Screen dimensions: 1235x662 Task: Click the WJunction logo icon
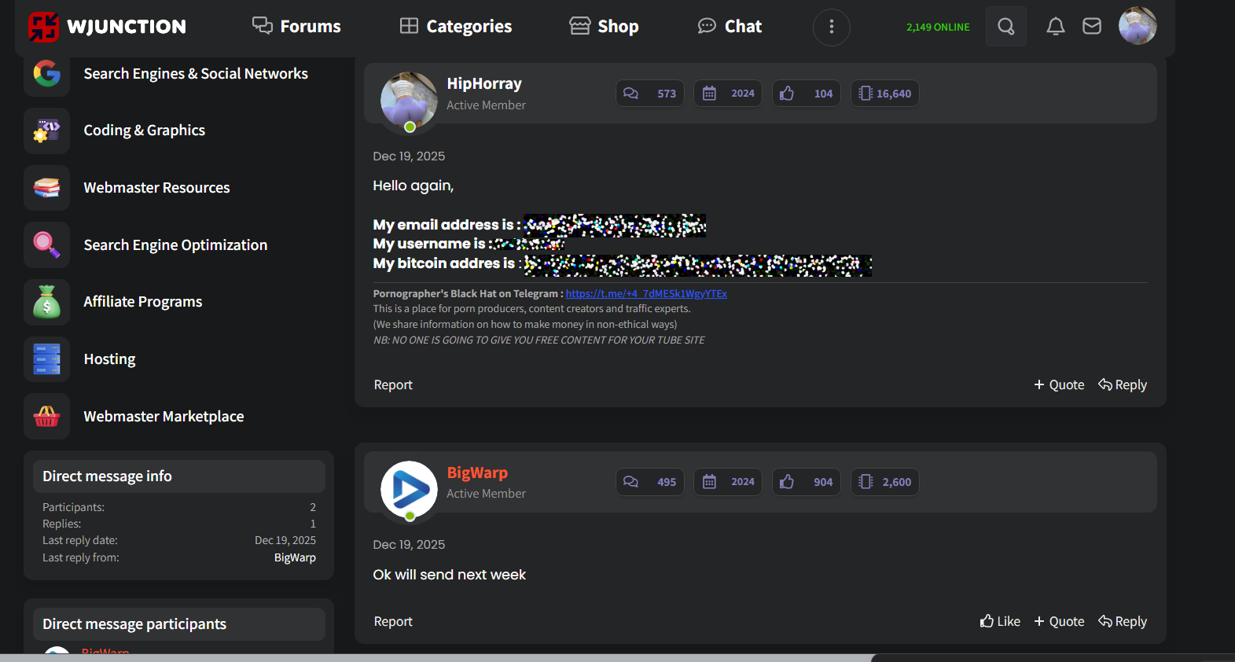tap(44, 27)
